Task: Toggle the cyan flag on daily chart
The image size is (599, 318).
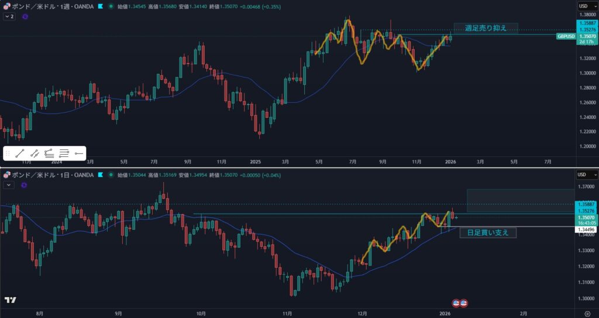Action: click(x=101, y=174)
